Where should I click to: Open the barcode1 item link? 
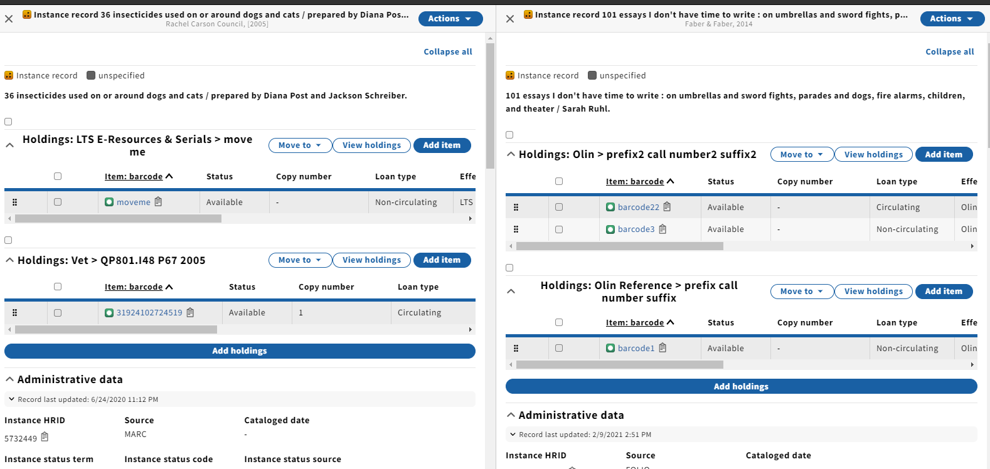pos(636,348)
